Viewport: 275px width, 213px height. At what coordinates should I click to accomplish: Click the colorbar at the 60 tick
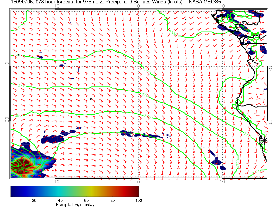point(87,191)
